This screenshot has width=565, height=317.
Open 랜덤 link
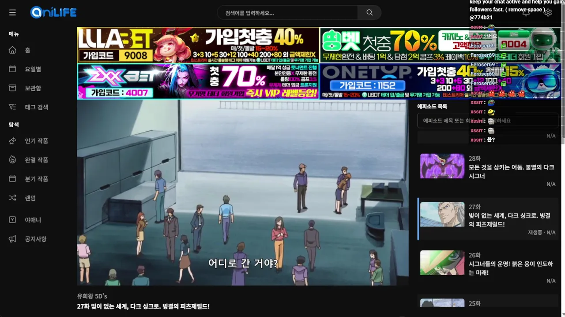[30, 198]
